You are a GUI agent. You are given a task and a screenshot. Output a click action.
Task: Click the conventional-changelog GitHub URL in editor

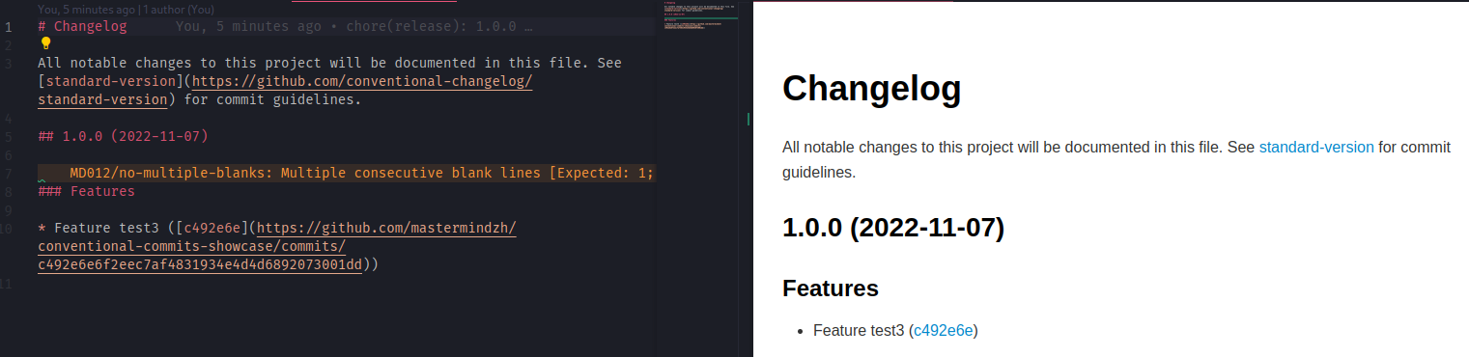click(286, 90)
